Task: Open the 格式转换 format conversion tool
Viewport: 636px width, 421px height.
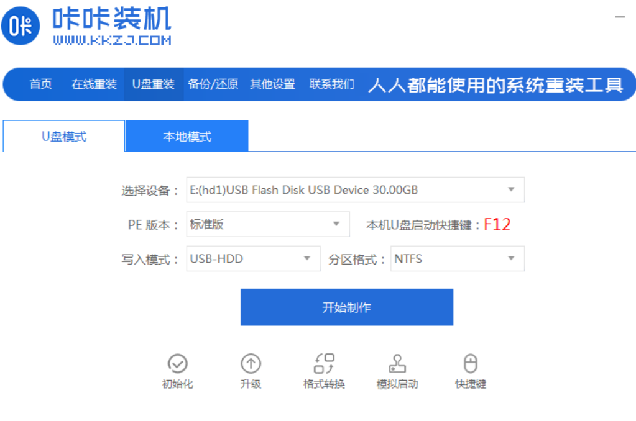Action: (x=324, y=363)
